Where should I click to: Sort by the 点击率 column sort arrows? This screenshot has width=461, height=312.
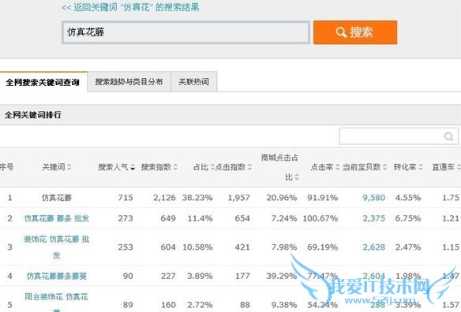tap(338, 167)
